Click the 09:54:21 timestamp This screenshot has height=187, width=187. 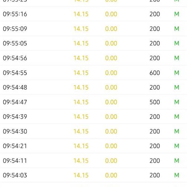click(15, 146)
